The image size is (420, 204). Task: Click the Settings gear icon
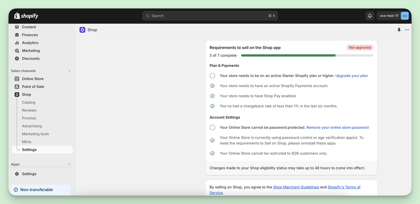point(17,174)
